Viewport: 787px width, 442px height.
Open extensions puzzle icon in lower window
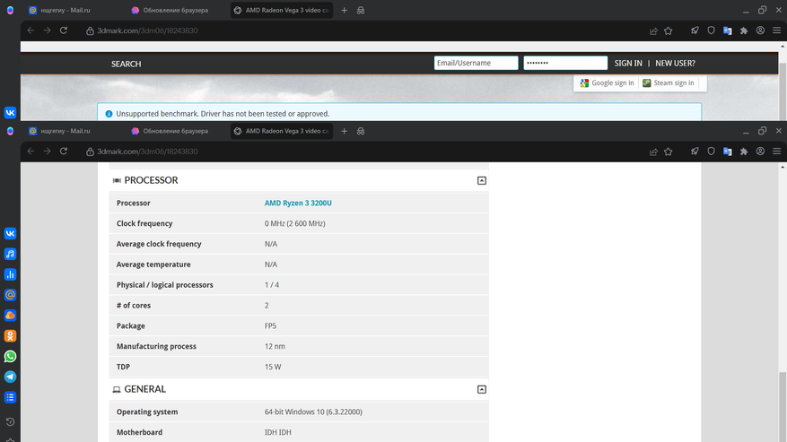coord(744,152)
